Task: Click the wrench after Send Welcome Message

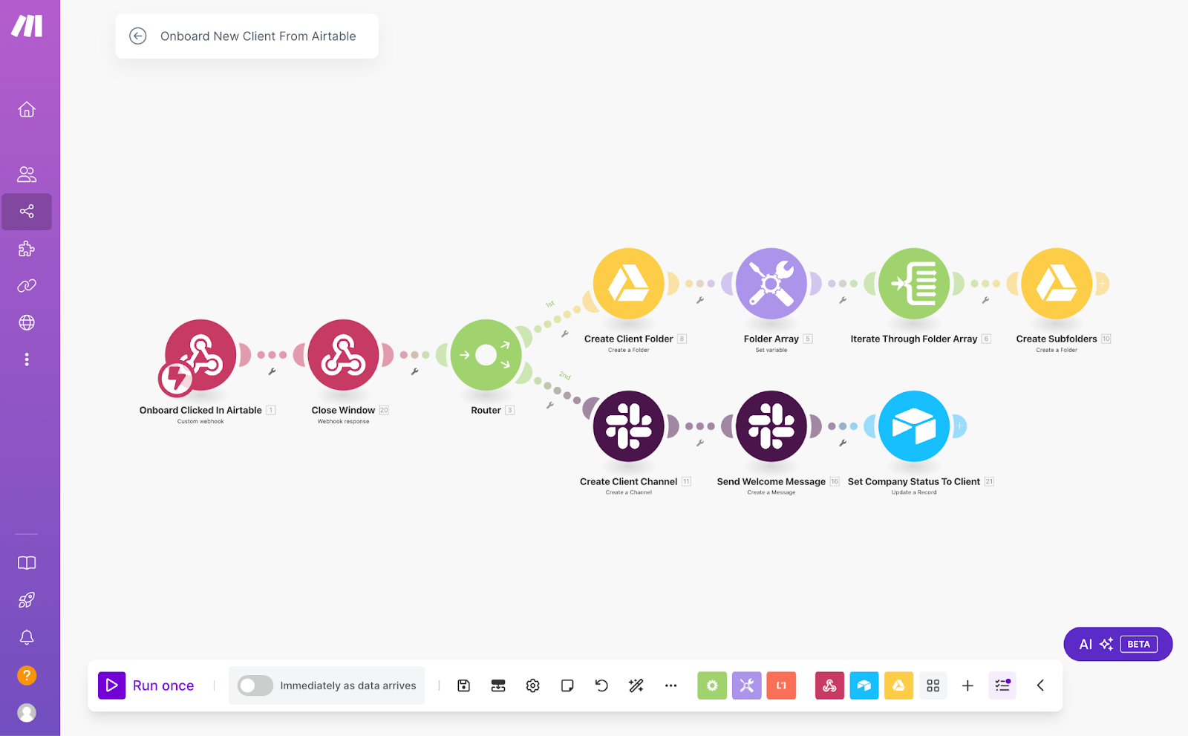Action: tap(843, 443)
